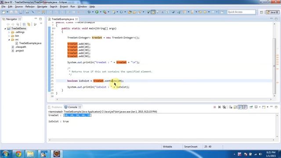Viewport: 281px width, 158px height.
Task: Click the Run Last Tool external tools icon
Action: point(104,12)
